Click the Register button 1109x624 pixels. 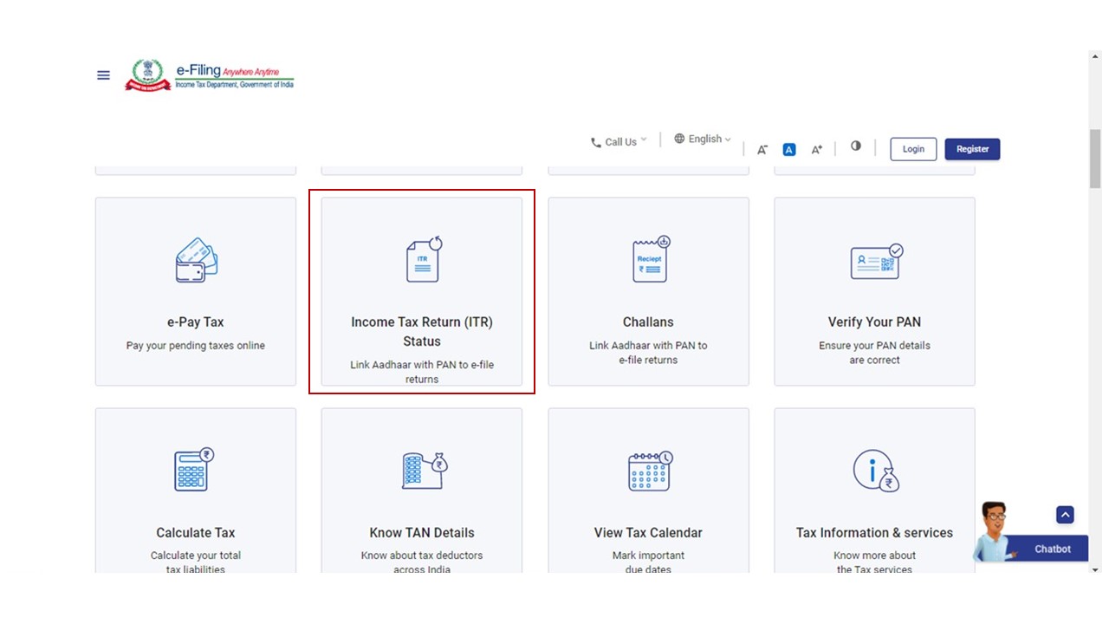tap(972, 148)
